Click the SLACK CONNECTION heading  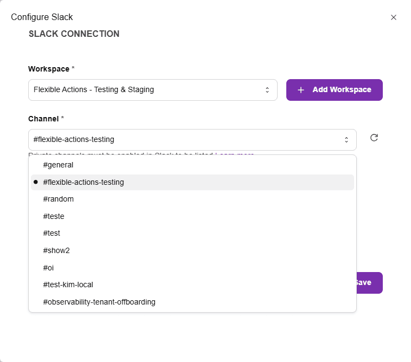(x=74, y=34)
